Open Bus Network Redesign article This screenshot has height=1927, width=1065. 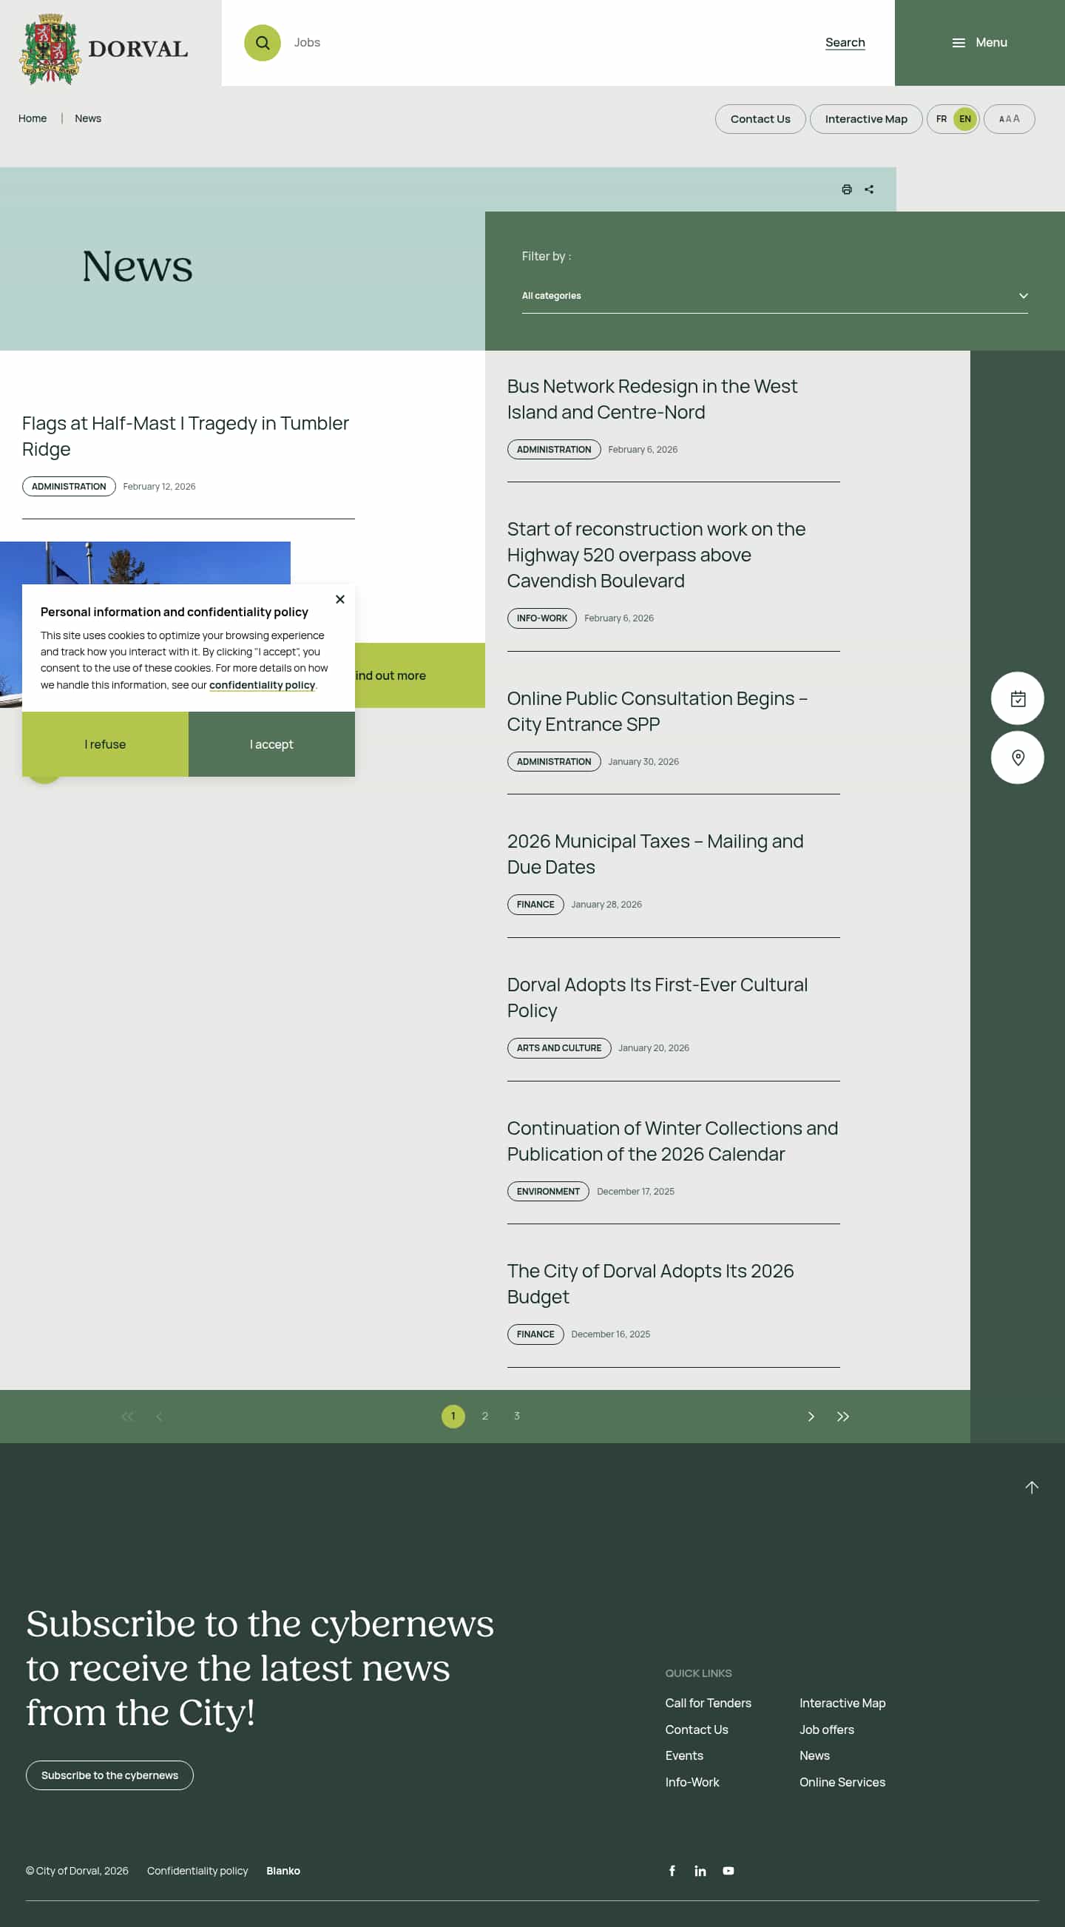tap(652, 399)
